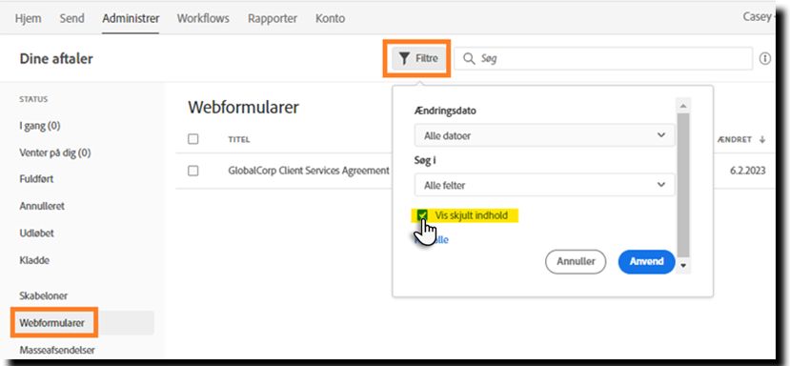Select the Administrer tab
This screenshot has width=790, height=366.
[131, 19]
